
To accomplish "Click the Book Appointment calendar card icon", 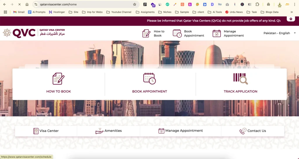I will (x=149, y=79).
